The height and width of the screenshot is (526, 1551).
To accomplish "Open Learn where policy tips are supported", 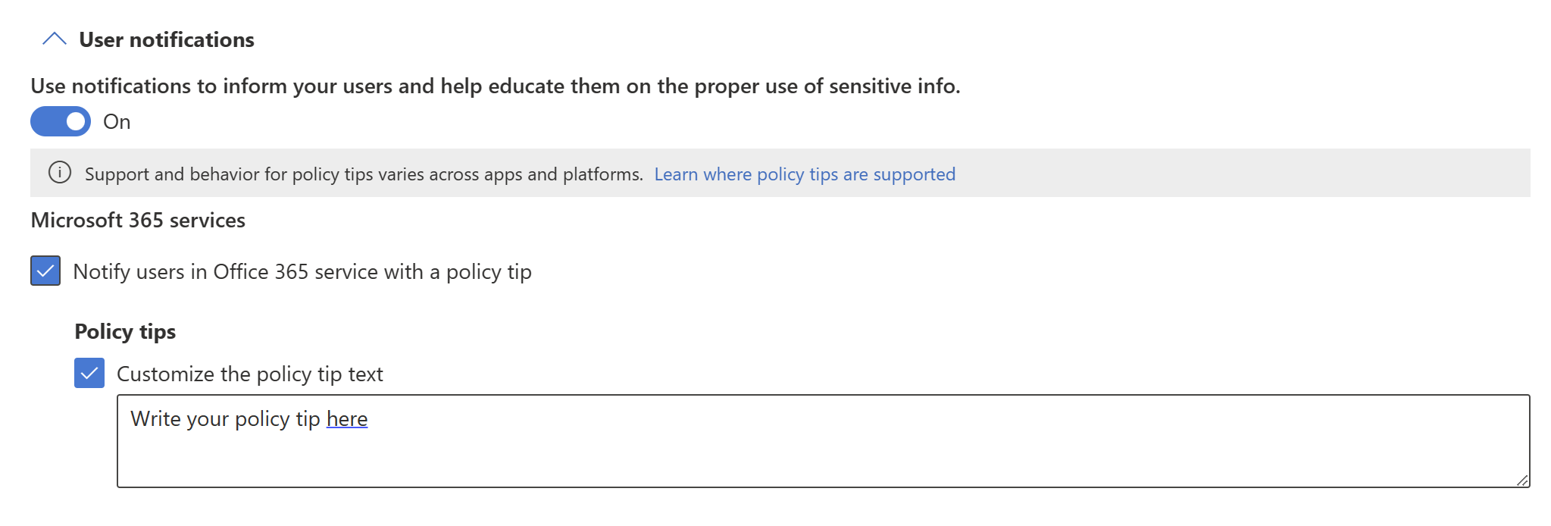I will [805, 174].
